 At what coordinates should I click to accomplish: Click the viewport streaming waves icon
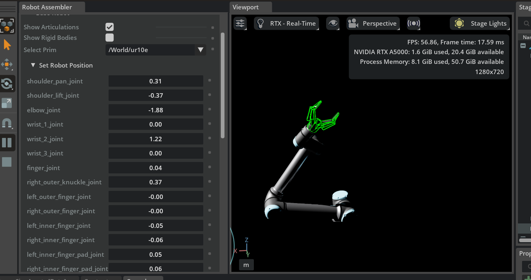[414, 24]
